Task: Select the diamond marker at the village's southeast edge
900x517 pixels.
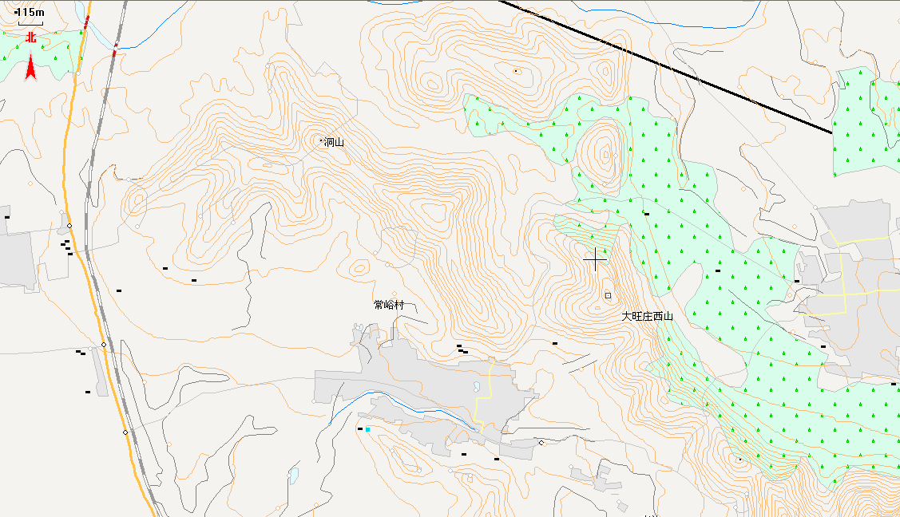Action: pyautogui.click(x=541, y=443)
